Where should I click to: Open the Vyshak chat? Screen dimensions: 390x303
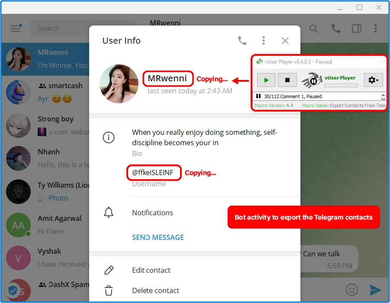pos(45,258)
